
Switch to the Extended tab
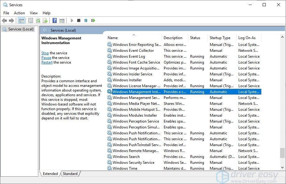(50, 174)
